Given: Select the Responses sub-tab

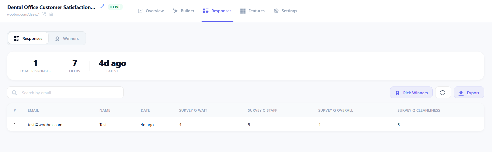Looking at the screenshot, I should coord(28,38).
